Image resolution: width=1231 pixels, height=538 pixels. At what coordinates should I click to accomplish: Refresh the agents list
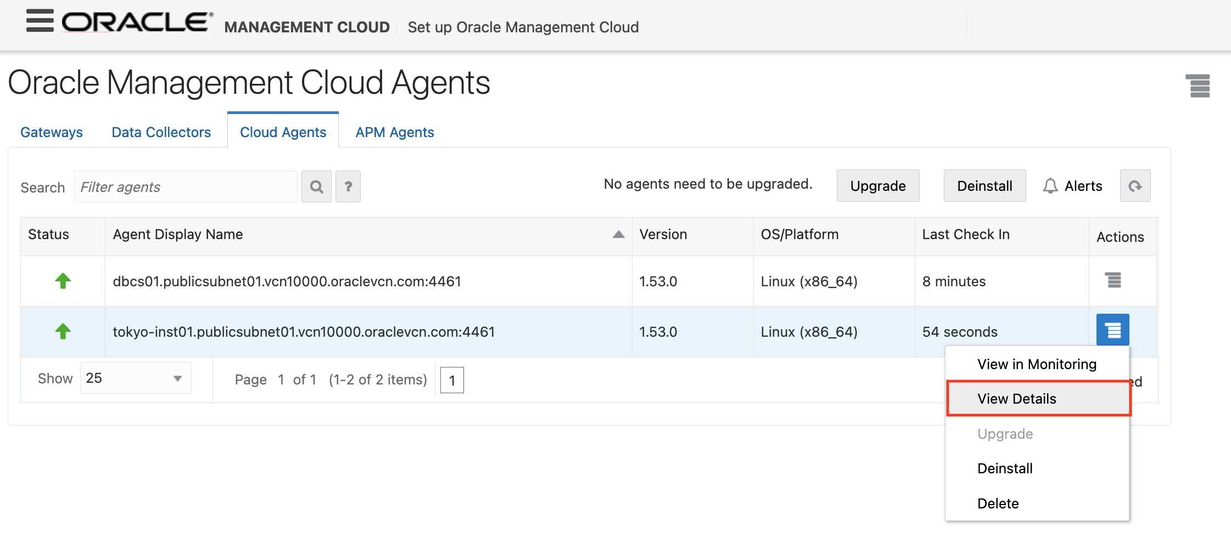click(1135, 185)
